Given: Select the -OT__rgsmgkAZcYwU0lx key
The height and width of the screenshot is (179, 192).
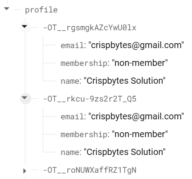Looking at the screenshot, I should [x=90, y=28].
